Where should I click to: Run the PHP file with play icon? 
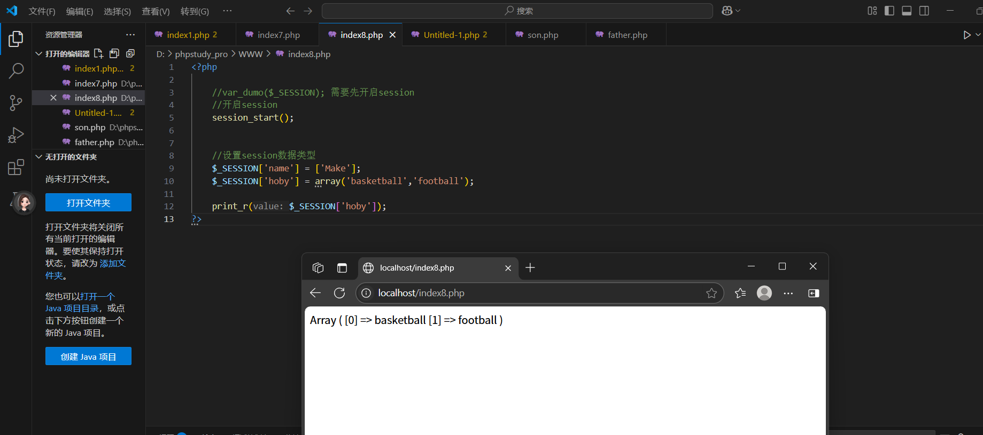[966, 35]
